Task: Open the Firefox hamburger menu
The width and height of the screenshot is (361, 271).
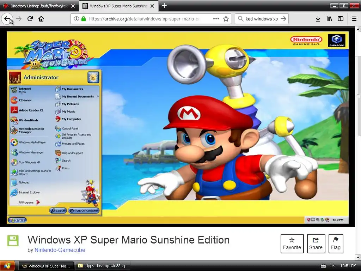Action: tap(354, 19)
